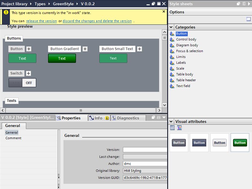Click 'discard the changes and delete the version' link
Image resolution: width=252 pixels, height=189 pixels.
tap(97, 21)
